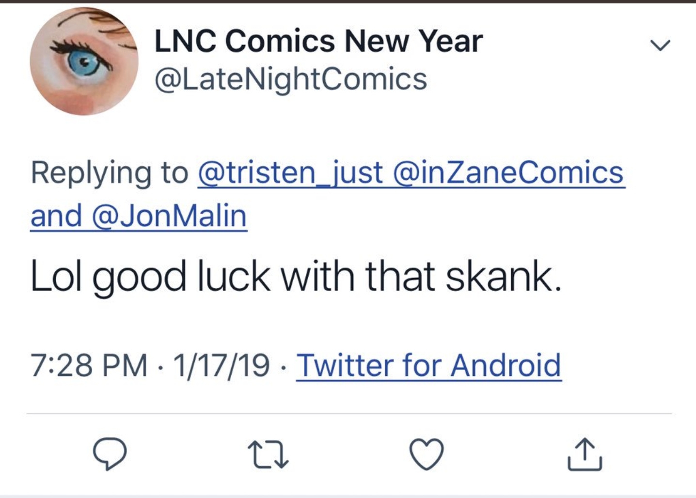Click the word 'and' before @JonMalin
The image size is (696, 498).
click(x=56, y=216)
